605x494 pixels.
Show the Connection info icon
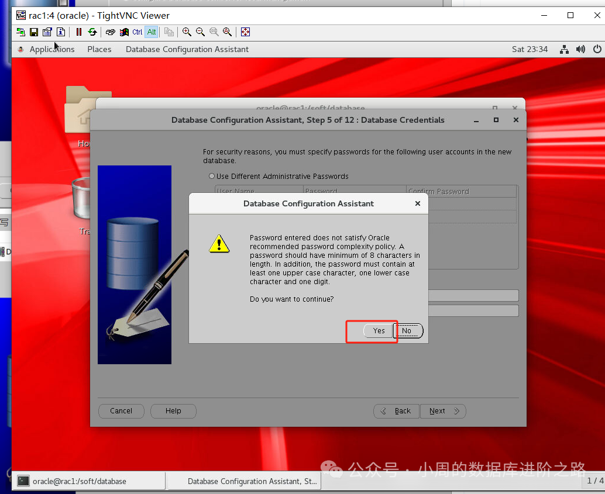point(61,32)
